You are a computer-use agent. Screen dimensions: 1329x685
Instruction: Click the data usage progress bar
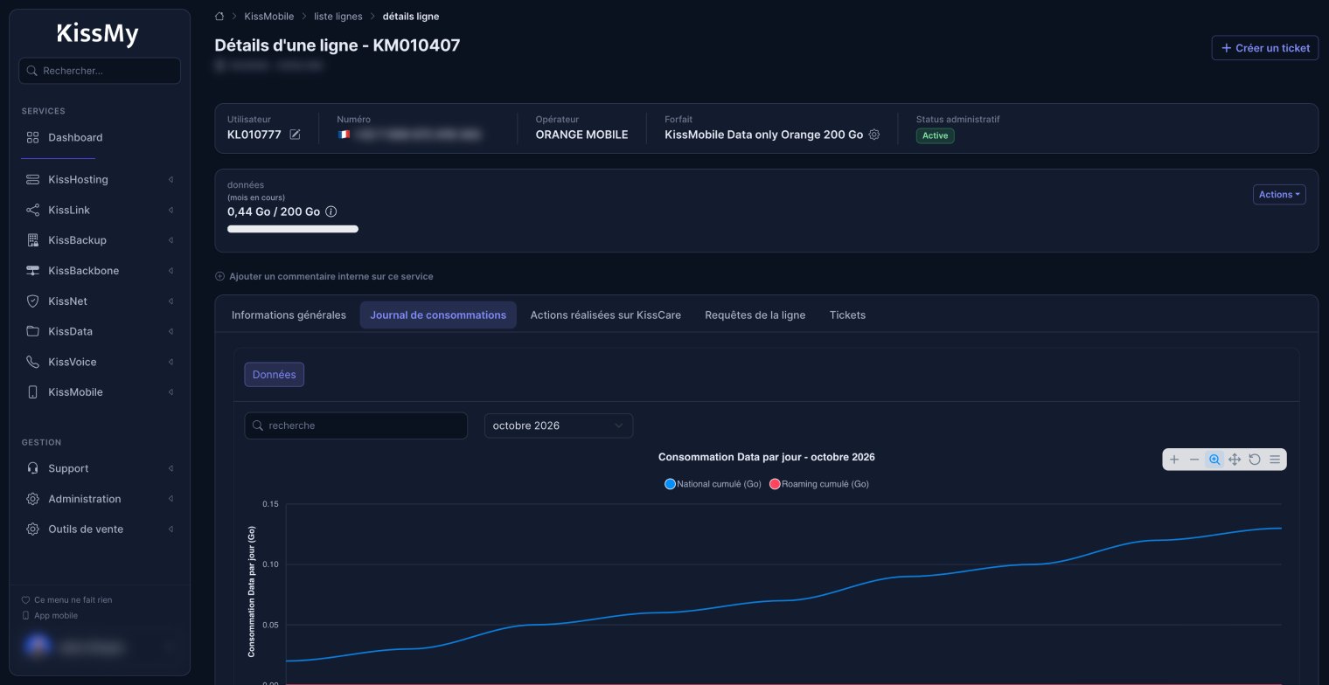coord(293,229)
